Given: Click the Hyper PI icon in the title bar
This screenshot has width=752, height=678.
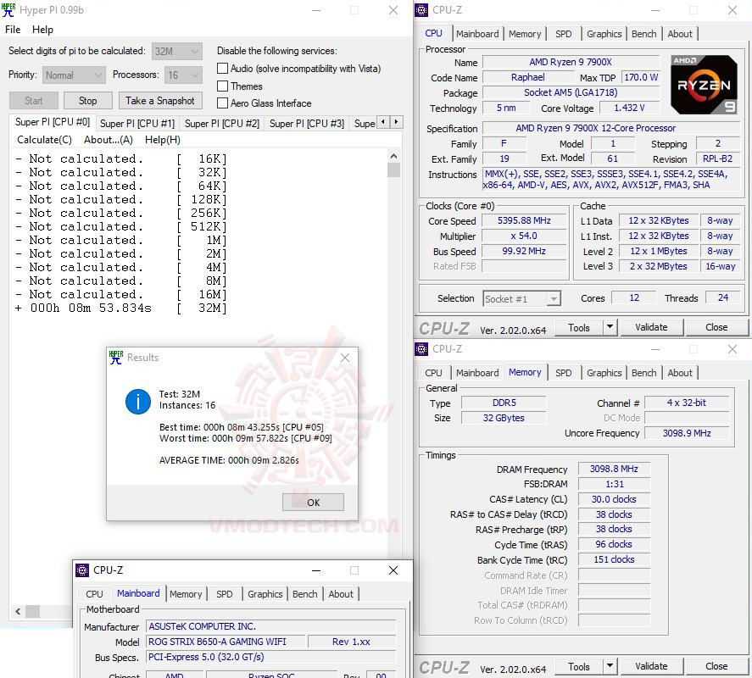Looking at the screenshot, I should click(11, 9).
